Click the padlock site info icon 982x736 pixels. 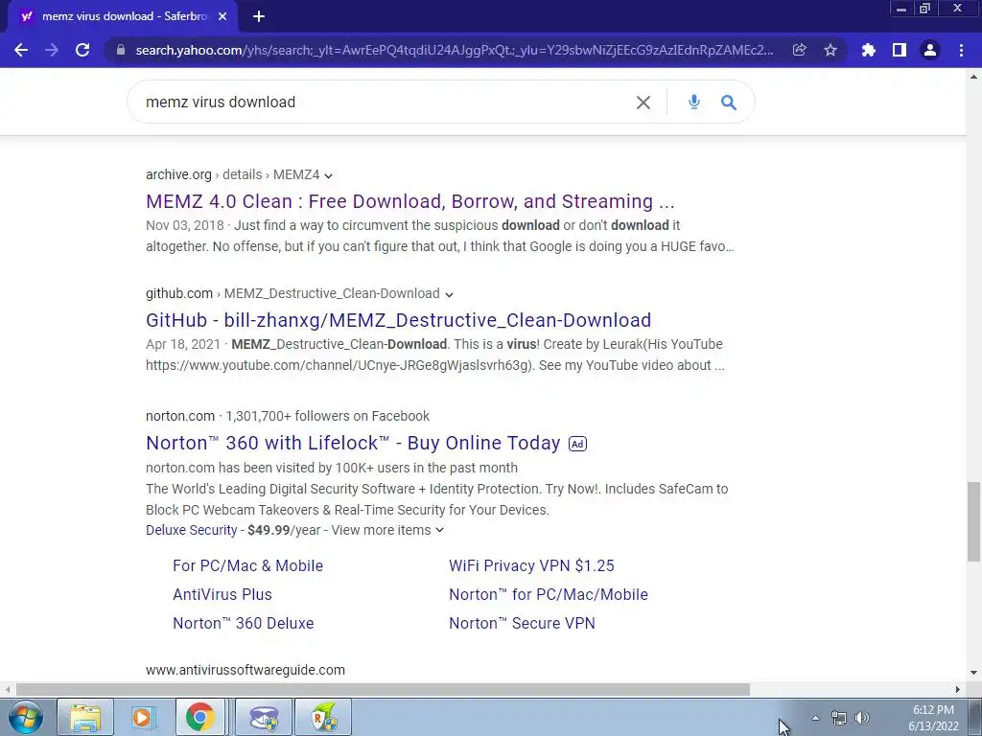[121, 50]
